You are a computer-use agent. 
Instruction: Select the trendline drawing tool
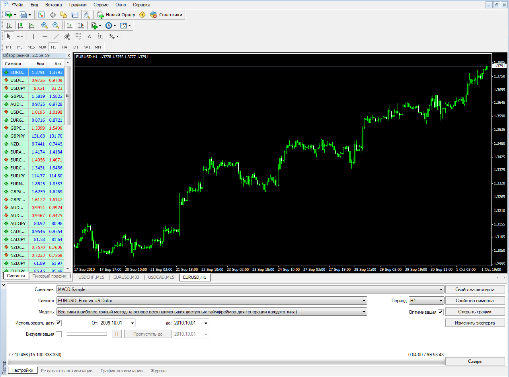[56, 36]
